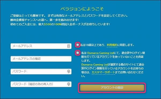Click the first Dumarca Gaming Ltd link
The width and height of the screenshot is (161, 99).
tap(101, 53)
